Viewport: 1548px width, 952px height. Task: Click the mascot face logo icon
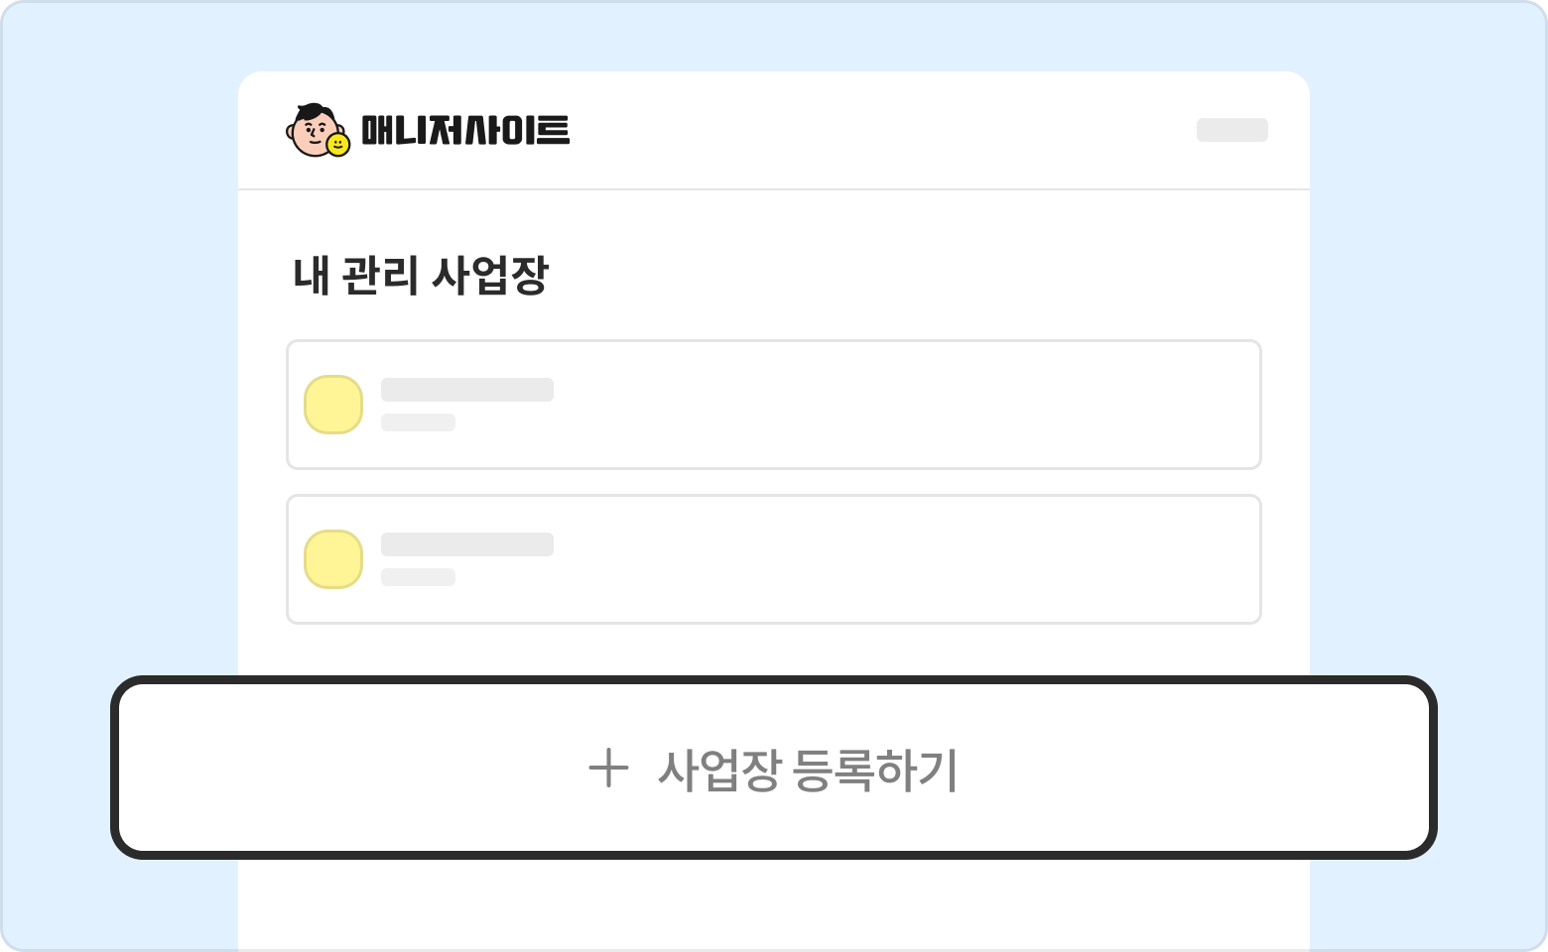pos(312,131)
